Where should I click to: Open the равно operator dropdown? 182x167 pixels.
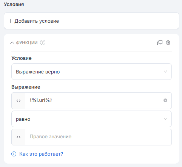pyautogui.click(x=91, y=119)
